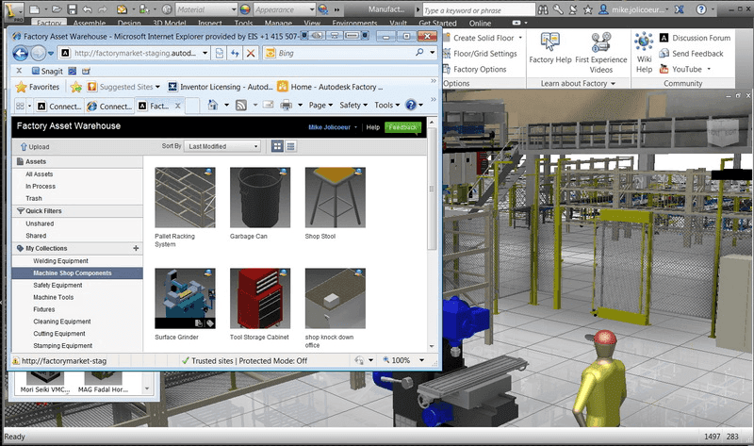The image size is (754, 446).
Task: Click the Snagit toolbar button
Action: pyautogui.click(x=47, y=71)
